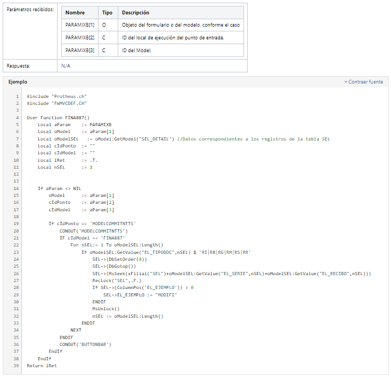Click the 'Local lRet := .T.' line
The width and height of the screenshot is (391, 380).
[68, 160]
